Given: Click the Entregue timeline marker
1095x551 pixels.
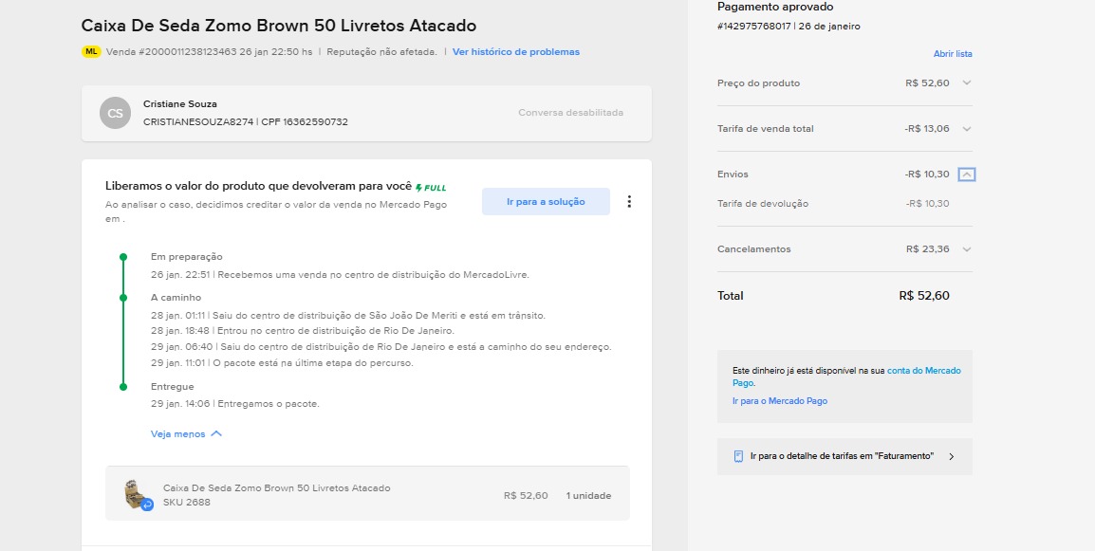Looking at the screenshot, I should click(x=123, y=386).
